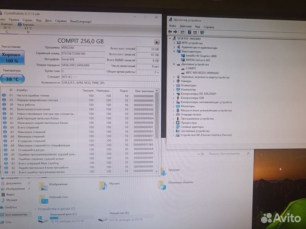Select disk D: at 41 °C
Screen dimensions: 306x229
26,28
